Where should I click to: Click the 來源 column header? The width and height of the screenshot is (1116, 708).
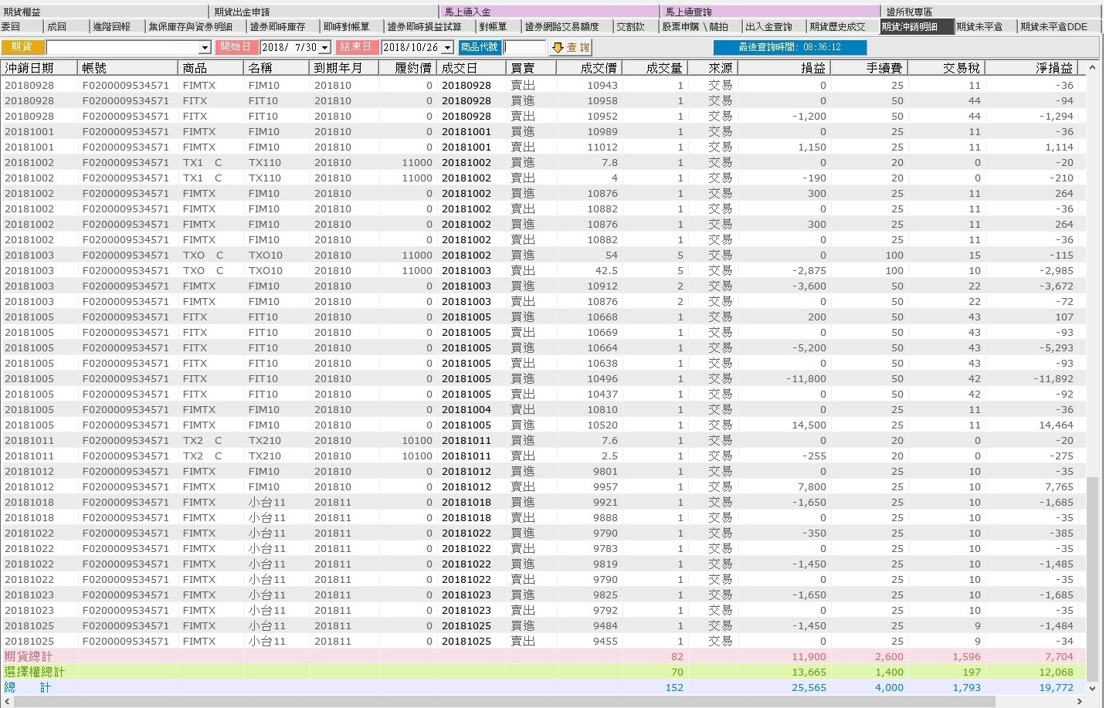coord(713,68)
